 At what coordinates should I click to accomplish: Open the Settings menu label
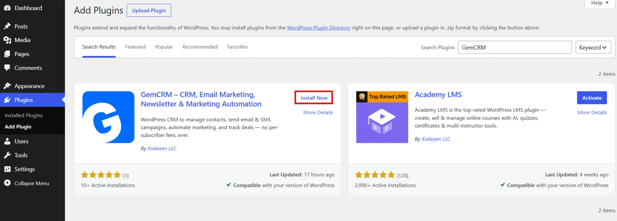coord(25,169)
